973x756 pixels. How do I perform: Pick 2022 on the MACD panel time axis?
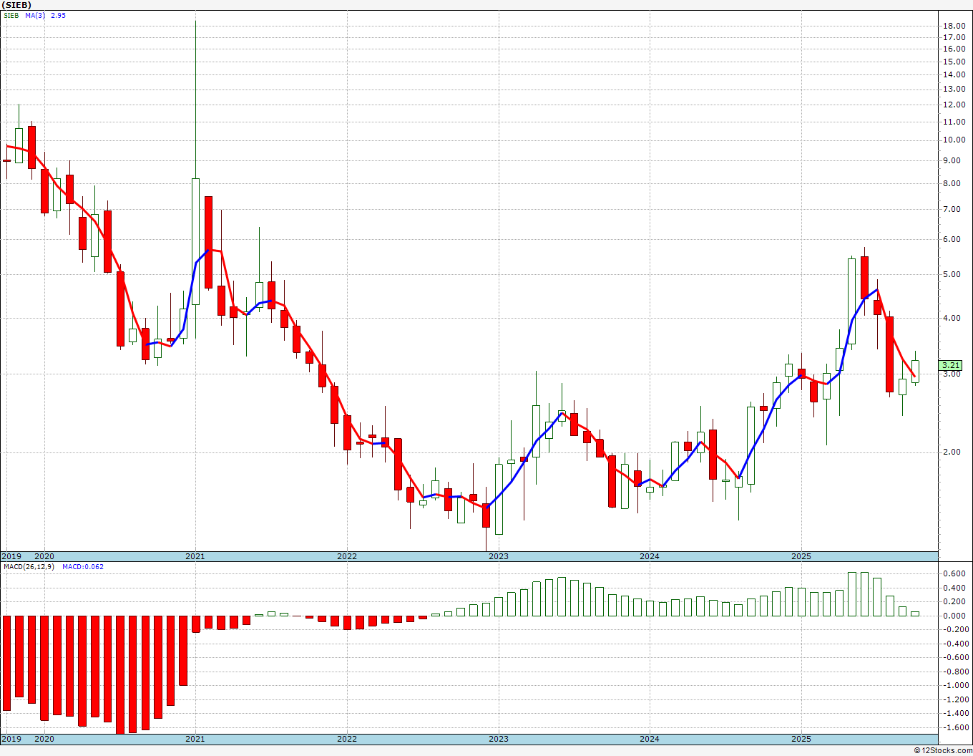pos(347,739)
